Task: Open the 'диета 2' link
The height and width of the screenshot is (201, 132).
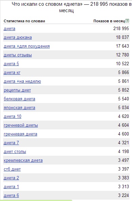Action: click(11, 178)
